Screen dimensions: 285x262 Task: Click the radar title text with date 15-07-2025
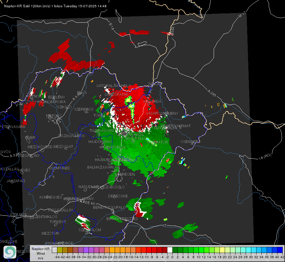[x=55, y=6]
